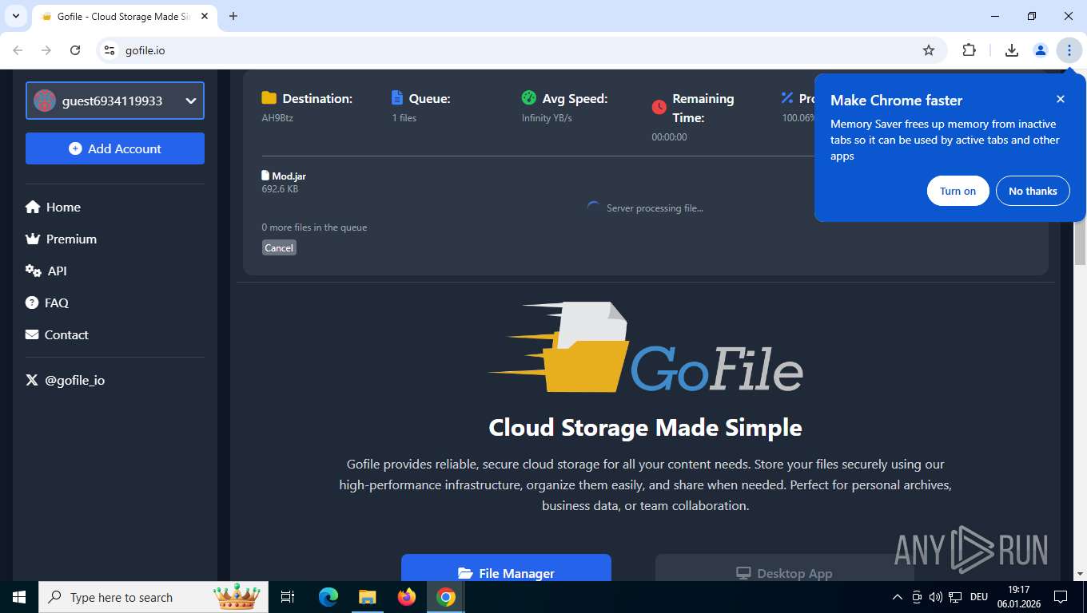Click the Queue file icon
The width and height of the screenshot is (1087, 613).
click(397, 98)
